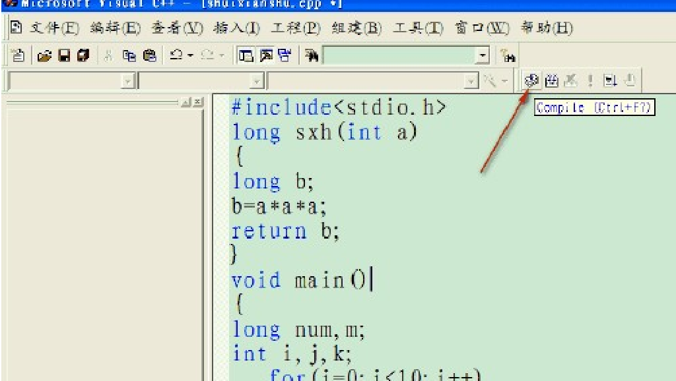Expand the WizardBar filter combo dropdown

[257, 81]
